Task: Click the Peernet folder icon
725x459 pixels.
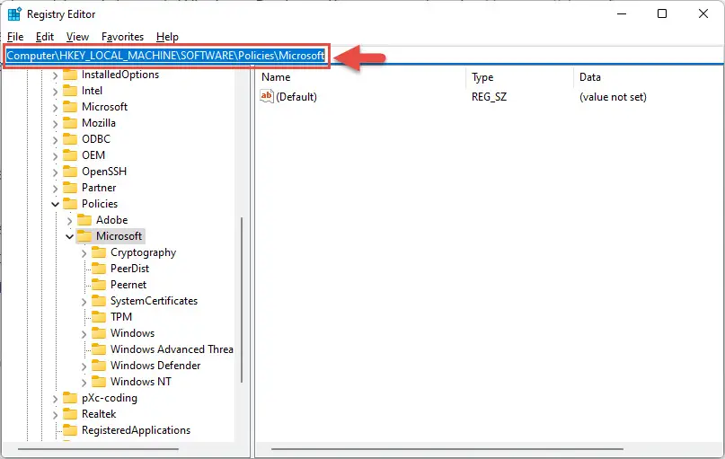Action: 99,285
